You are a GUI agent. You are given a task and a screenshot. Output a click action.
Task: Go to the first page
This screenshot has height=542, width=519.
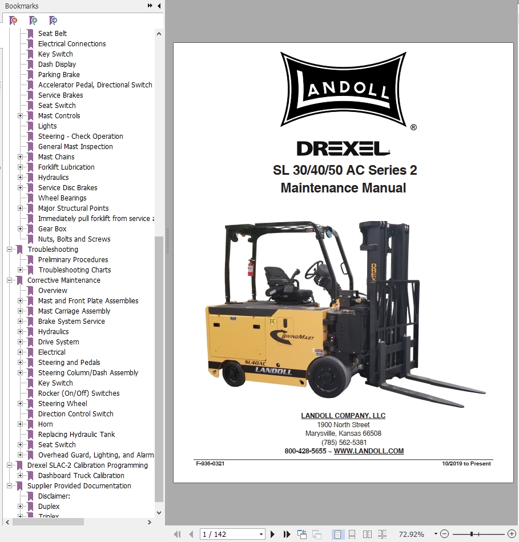177,535
